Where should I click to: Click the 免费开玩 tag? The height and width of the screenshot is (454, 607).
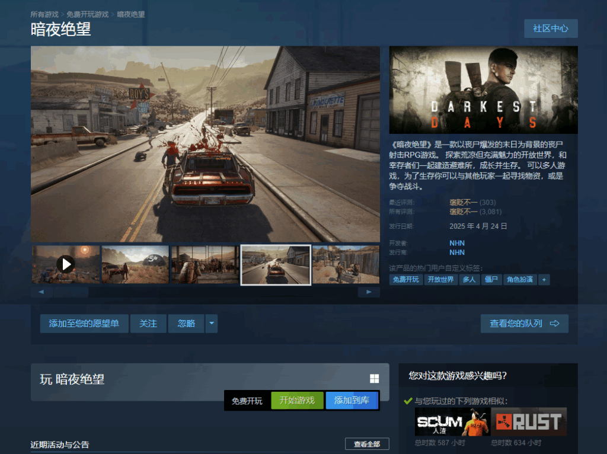click(x=405, y=279)
